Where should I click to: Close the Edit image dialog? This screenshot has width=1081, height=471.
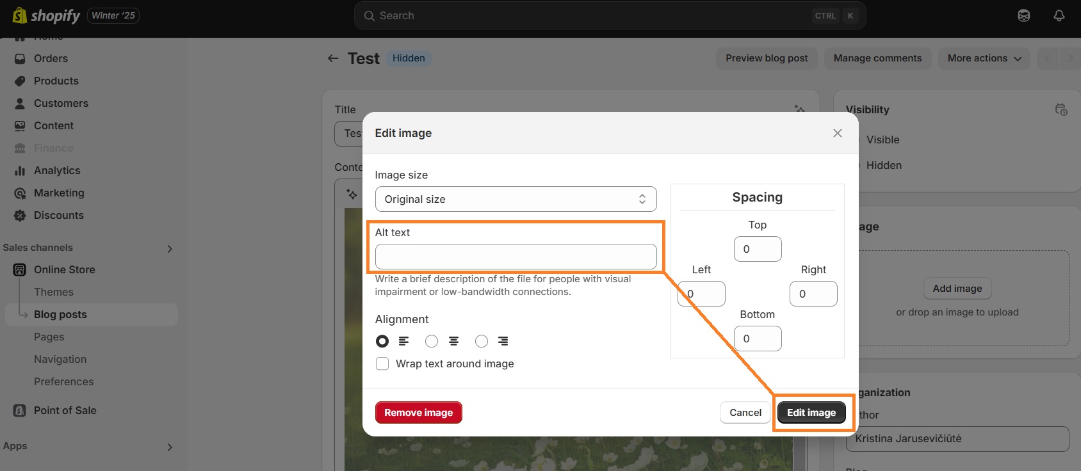click(x=838, y=133)
